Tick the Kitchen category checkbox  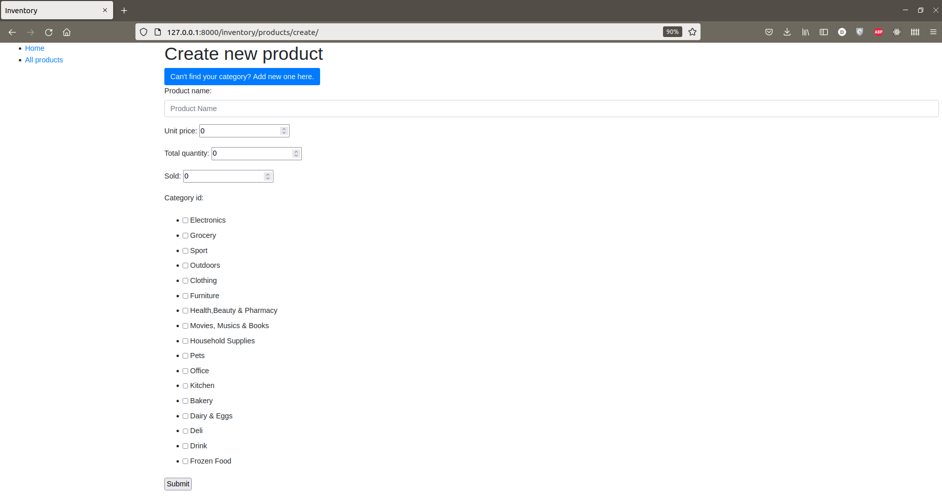tap(186, 386)
